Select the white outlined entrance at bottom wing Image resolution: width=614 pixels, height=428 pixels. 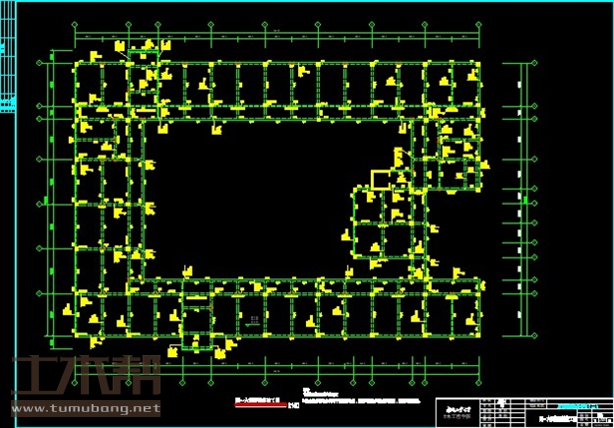point(191,348)
